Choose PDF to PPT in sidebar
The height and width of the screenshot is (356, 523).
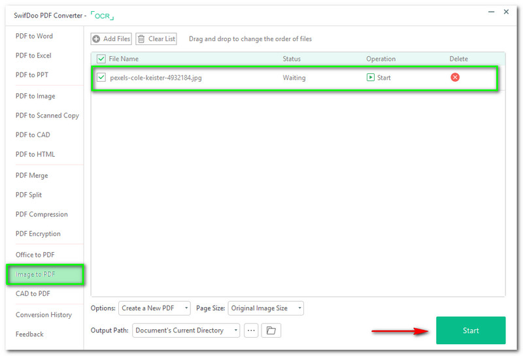point(32,74)
